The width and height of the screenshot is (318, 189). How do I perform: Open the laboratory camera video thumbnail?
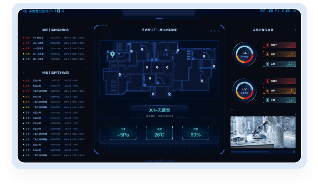263,132
